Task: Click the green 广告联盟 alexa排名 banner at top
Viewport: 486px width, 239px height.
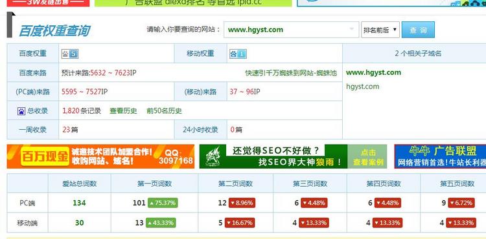Action: [193, 3]
